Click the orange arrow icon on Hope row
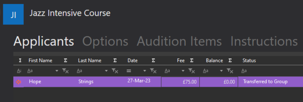The image size is (303, 102). [x=18, y=82]
